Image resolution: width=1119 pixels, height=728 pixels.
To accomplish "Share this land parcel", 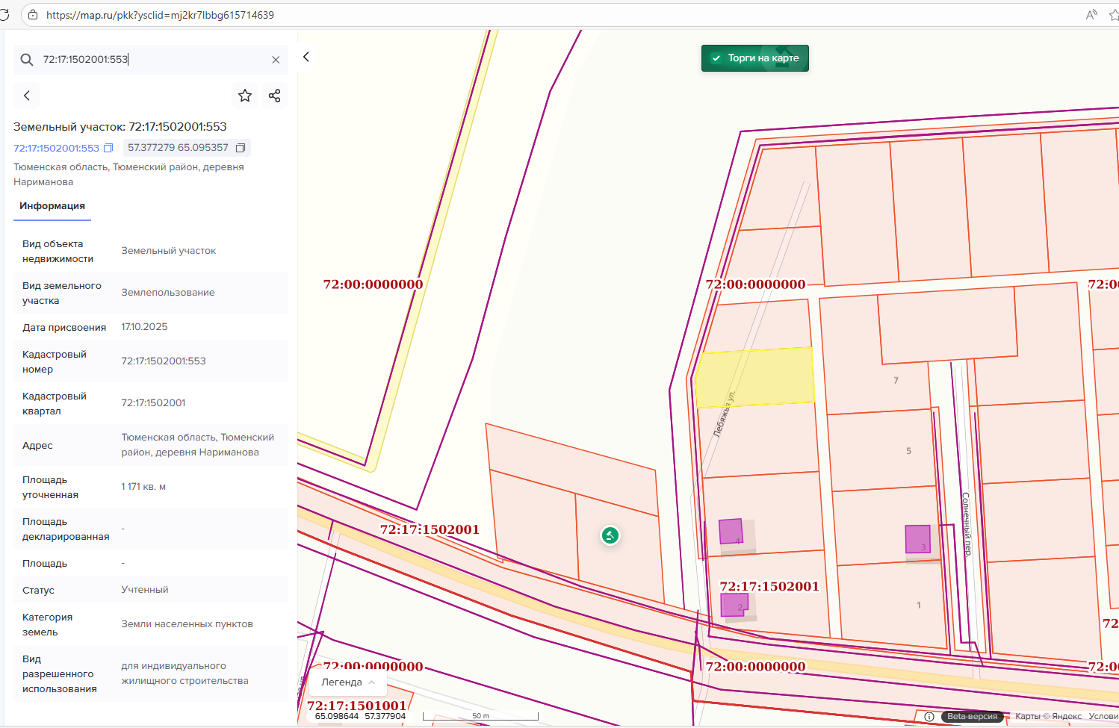I will coord(274,96).
